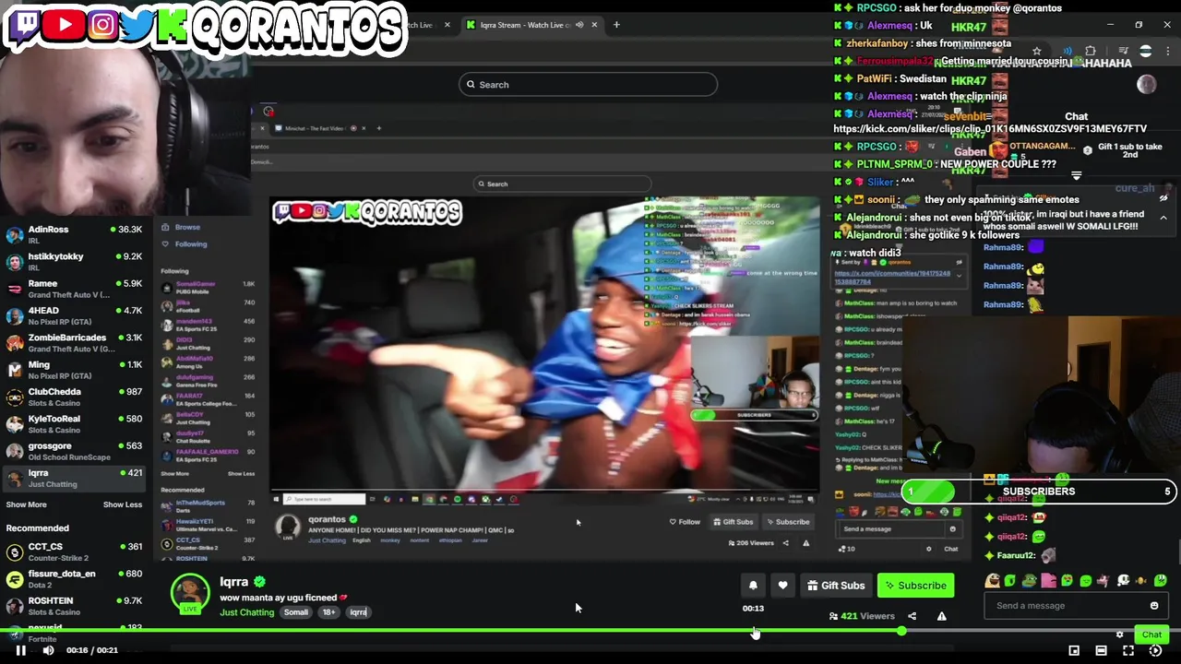Open the emoji picker in chat input
This screenshot has width=1181, height=664.
click(x=1154, y=606)
